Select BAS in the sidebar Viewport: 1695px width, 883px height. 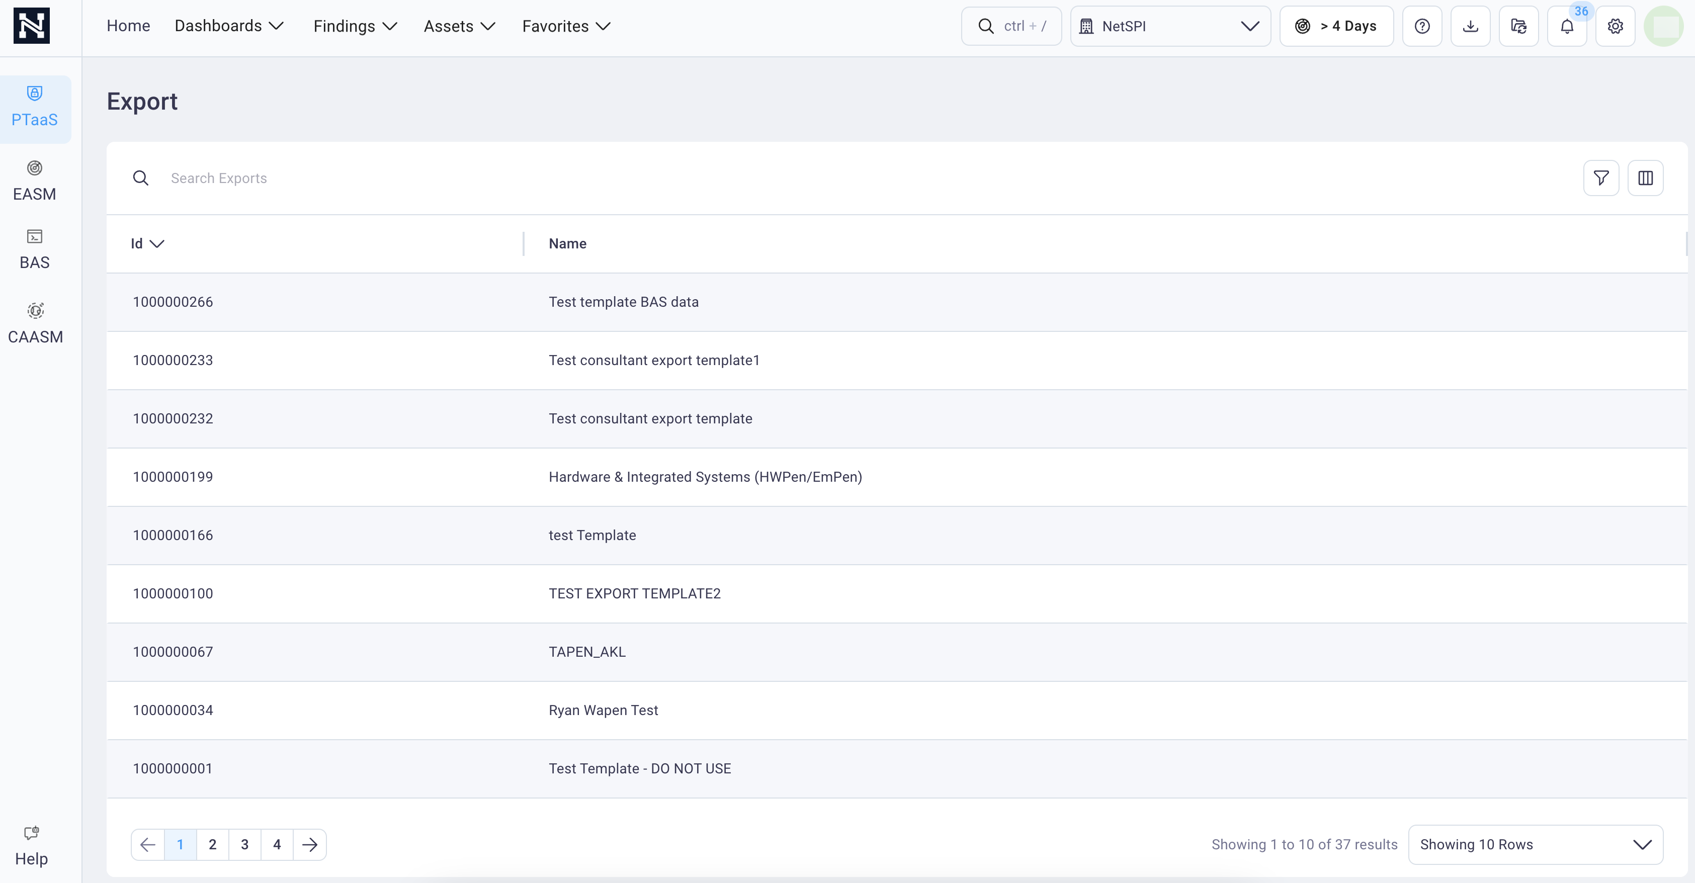[x=35, y=249]
